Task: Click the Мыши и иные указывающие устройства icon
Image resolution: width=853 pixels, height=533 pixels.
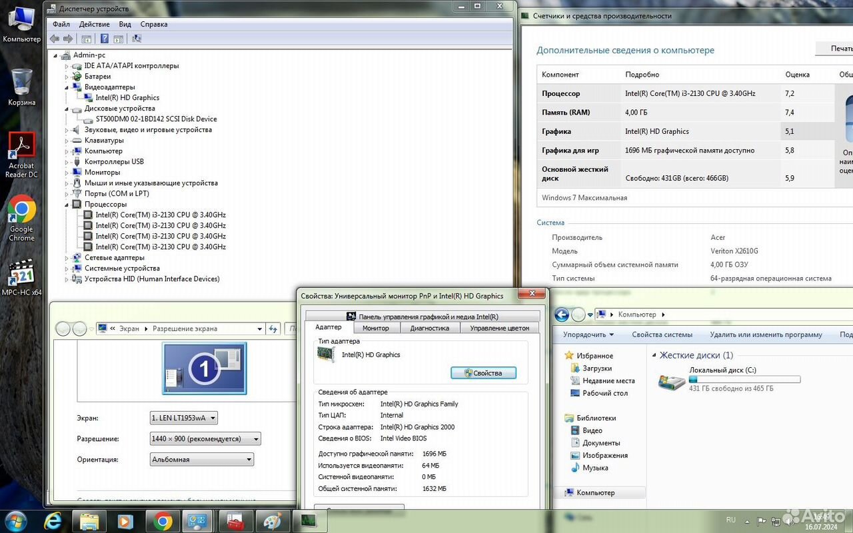Action: pos(77,183)
